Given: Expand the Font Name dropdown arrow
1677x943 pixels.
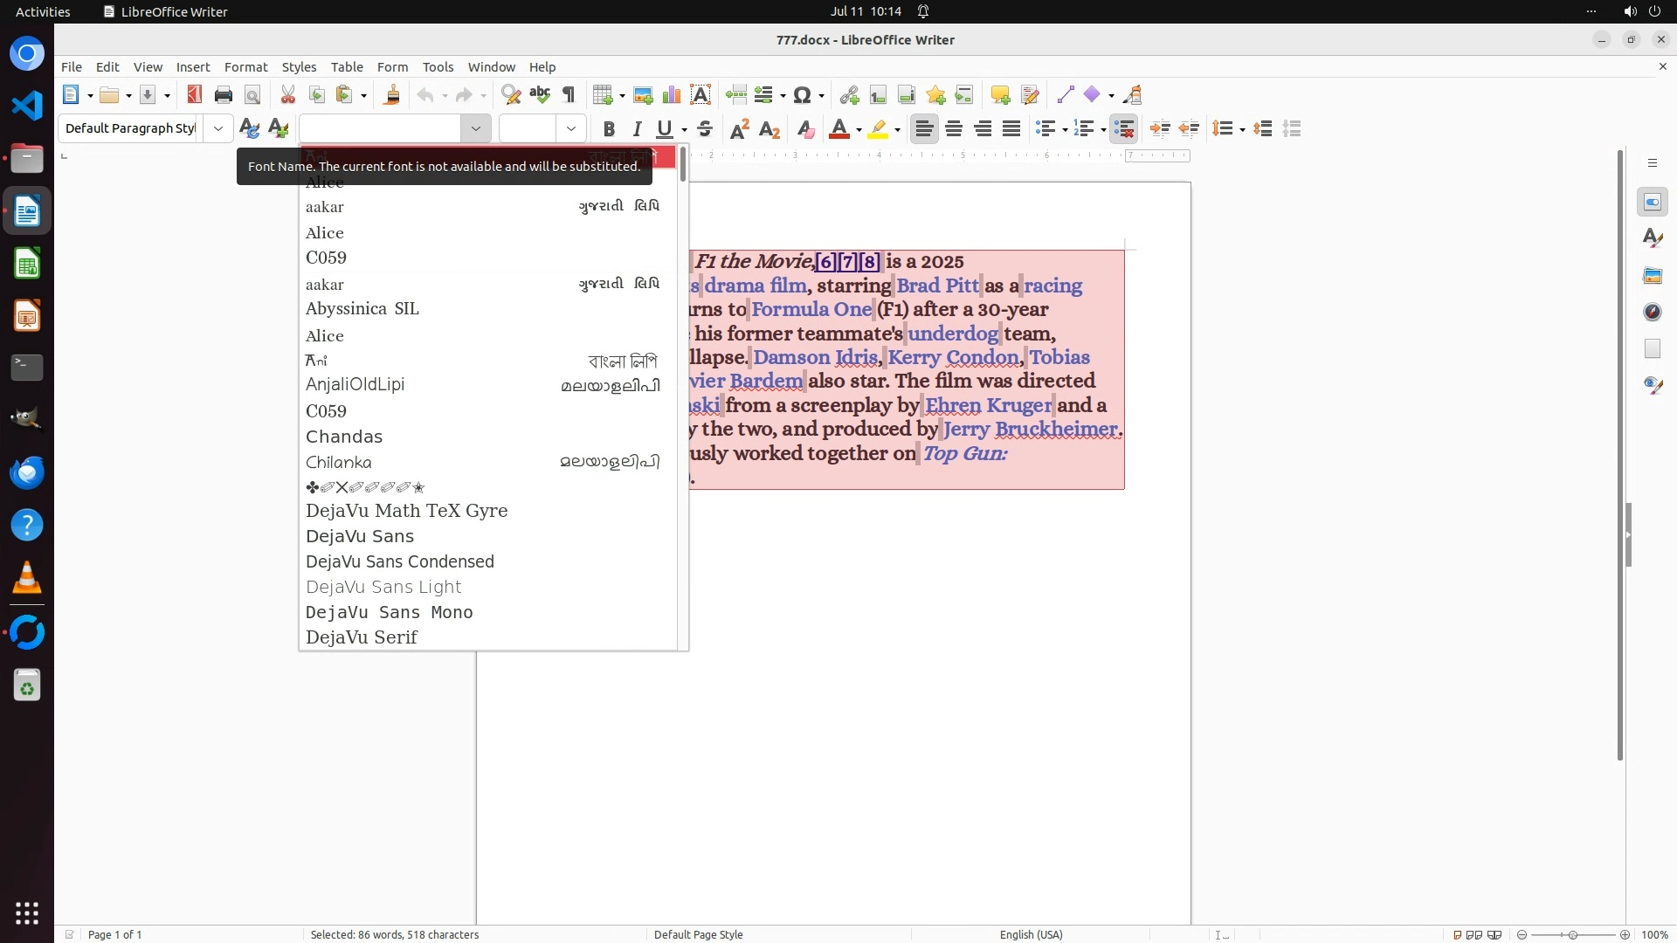Looking at the screenshot, I should click(476, 128).
